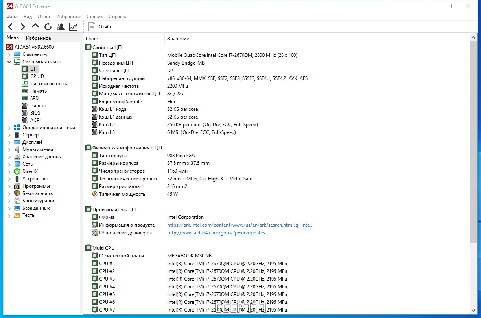Screen dimensions: 481x318
Task: Select CPUID in the sidebar tree
Action: point(37,76)
